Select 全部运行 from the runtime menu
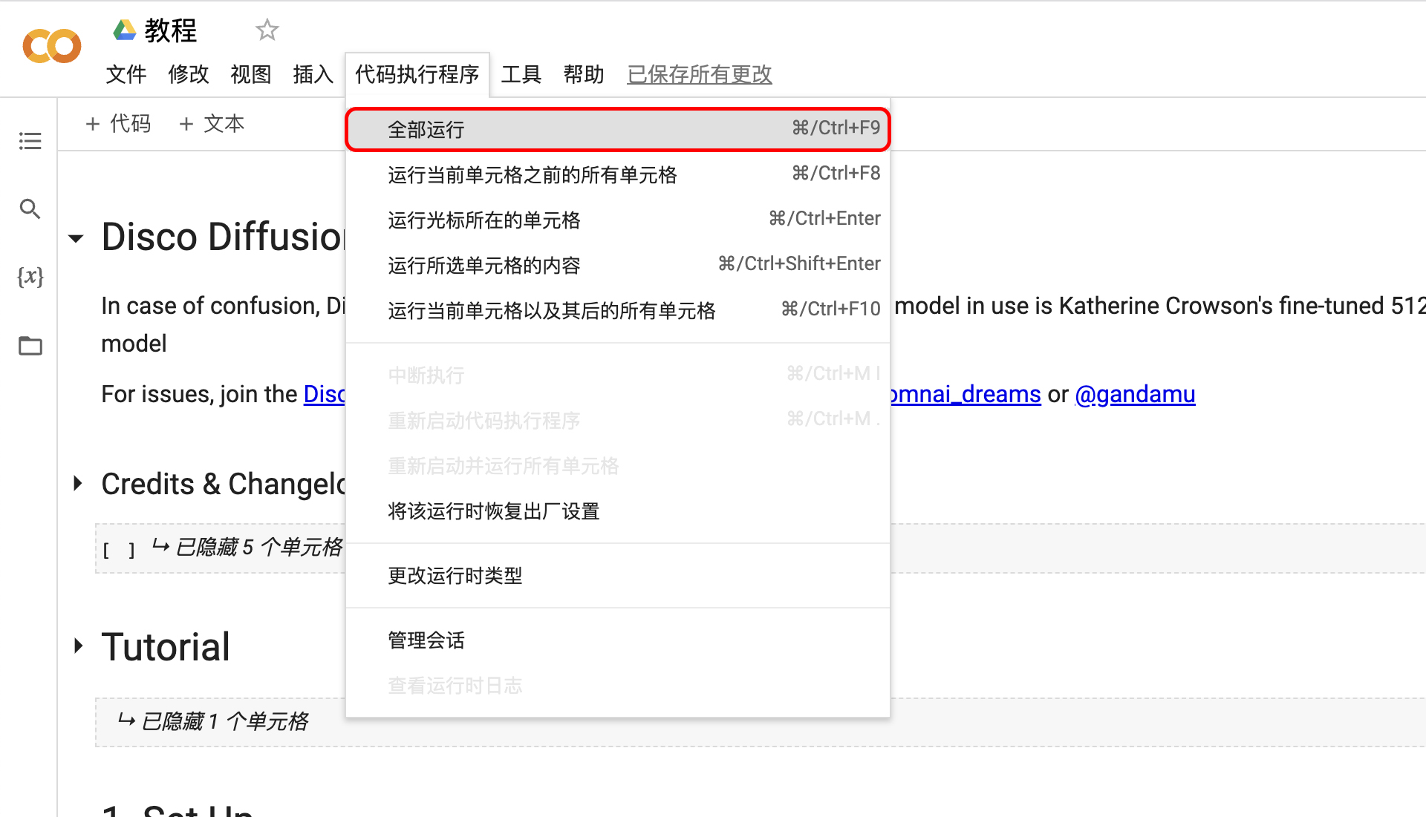This screenshot has height=817, width=1426. tap(426, 130)
